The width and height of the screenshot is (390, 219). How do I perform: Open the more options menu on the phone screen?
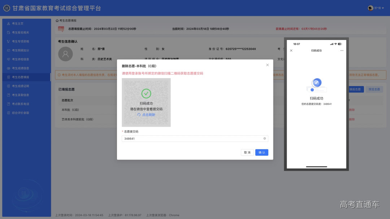(341, 50)
